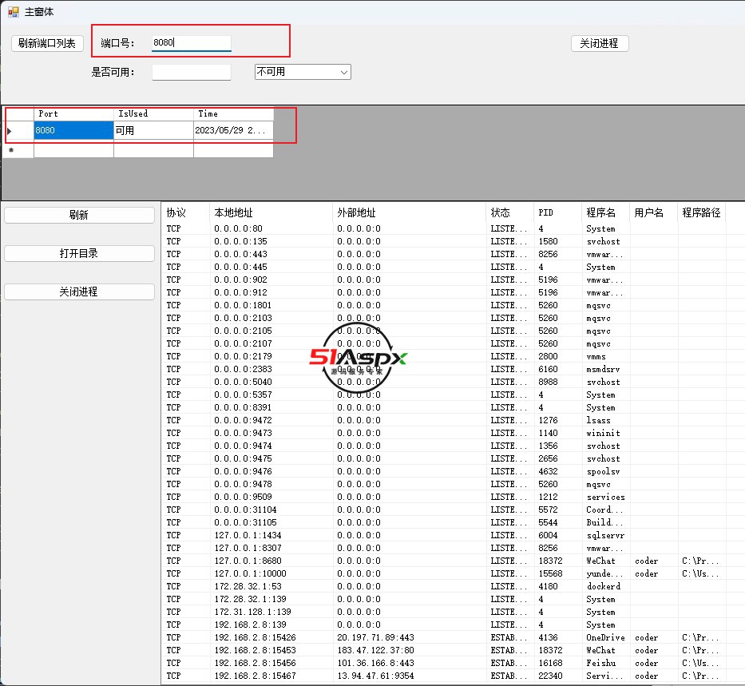Click the 刷新 button in left panel
Viewport: 745px width, 686px height.
79,215
